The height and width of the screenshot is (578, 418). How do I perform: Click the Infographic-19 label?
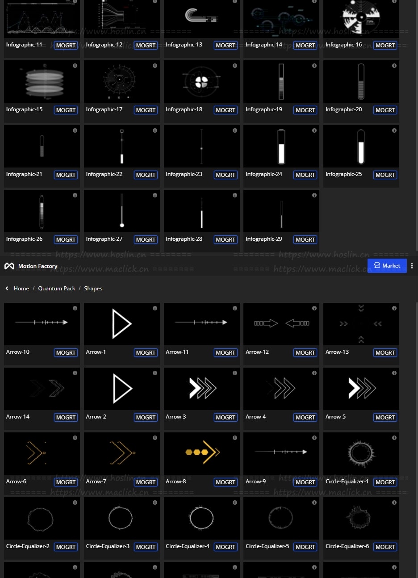point(264,109)
